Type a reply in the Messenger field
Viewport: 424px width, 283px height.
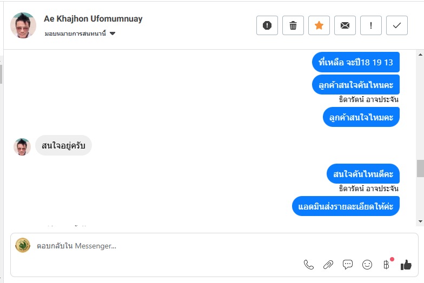162,246
